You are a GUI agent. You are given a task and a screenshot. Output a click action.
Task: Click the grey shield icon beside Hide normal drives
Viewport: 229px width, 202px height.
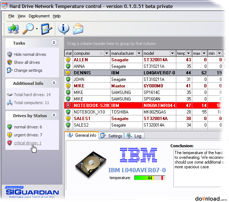(10, 54)
